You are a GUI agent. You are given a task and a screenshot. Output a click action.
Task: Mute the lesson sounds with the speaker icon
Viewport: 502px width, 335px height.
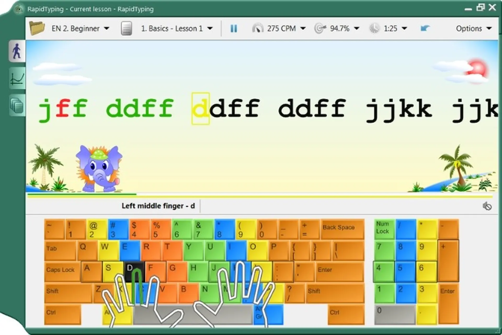pyautogui.click(x=487, y=206)
